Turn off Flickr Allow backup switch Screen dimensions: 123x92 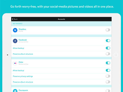pos(108,70)
